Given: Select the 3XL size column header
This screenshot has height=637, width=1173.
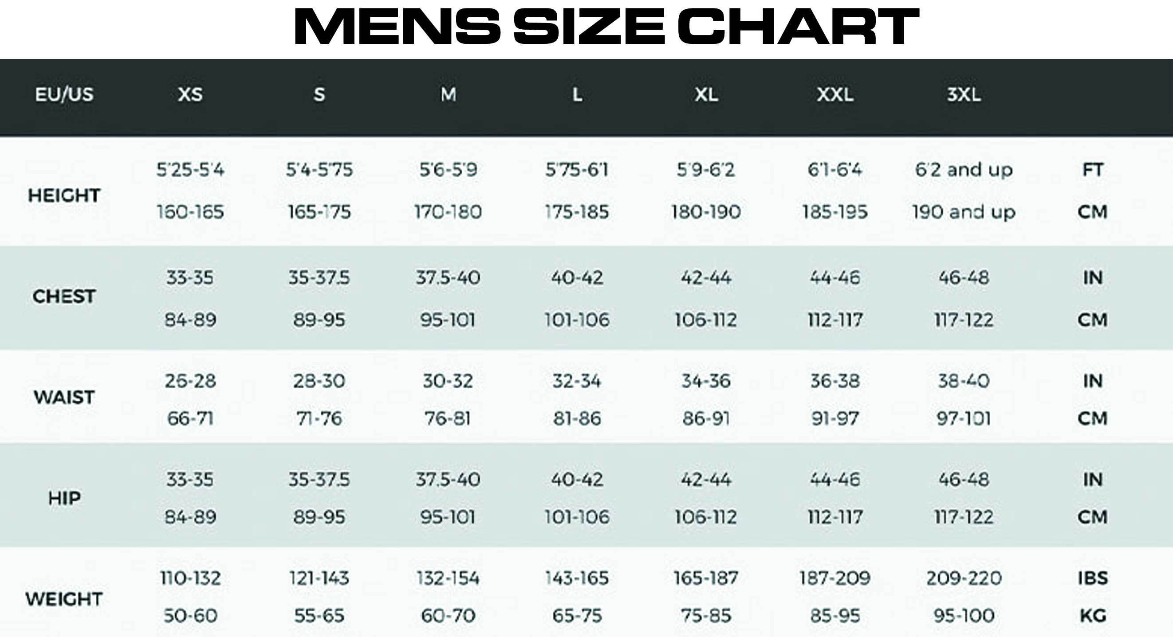Looking at the screenshot, I should (964, 94).
